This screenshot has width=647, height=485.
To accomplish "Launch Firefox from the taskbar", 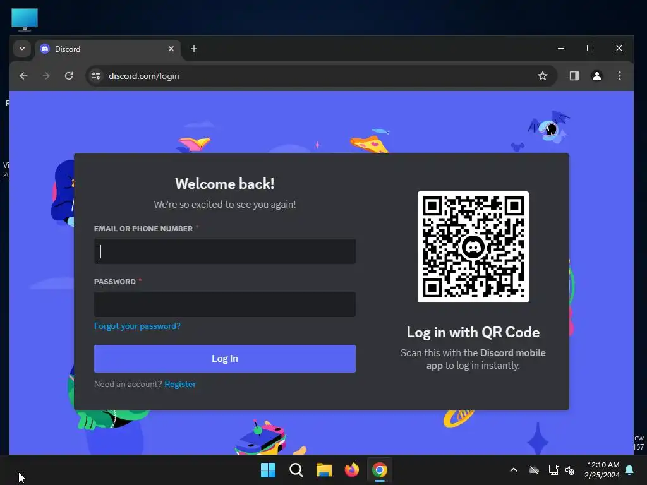I will point(351,470).
